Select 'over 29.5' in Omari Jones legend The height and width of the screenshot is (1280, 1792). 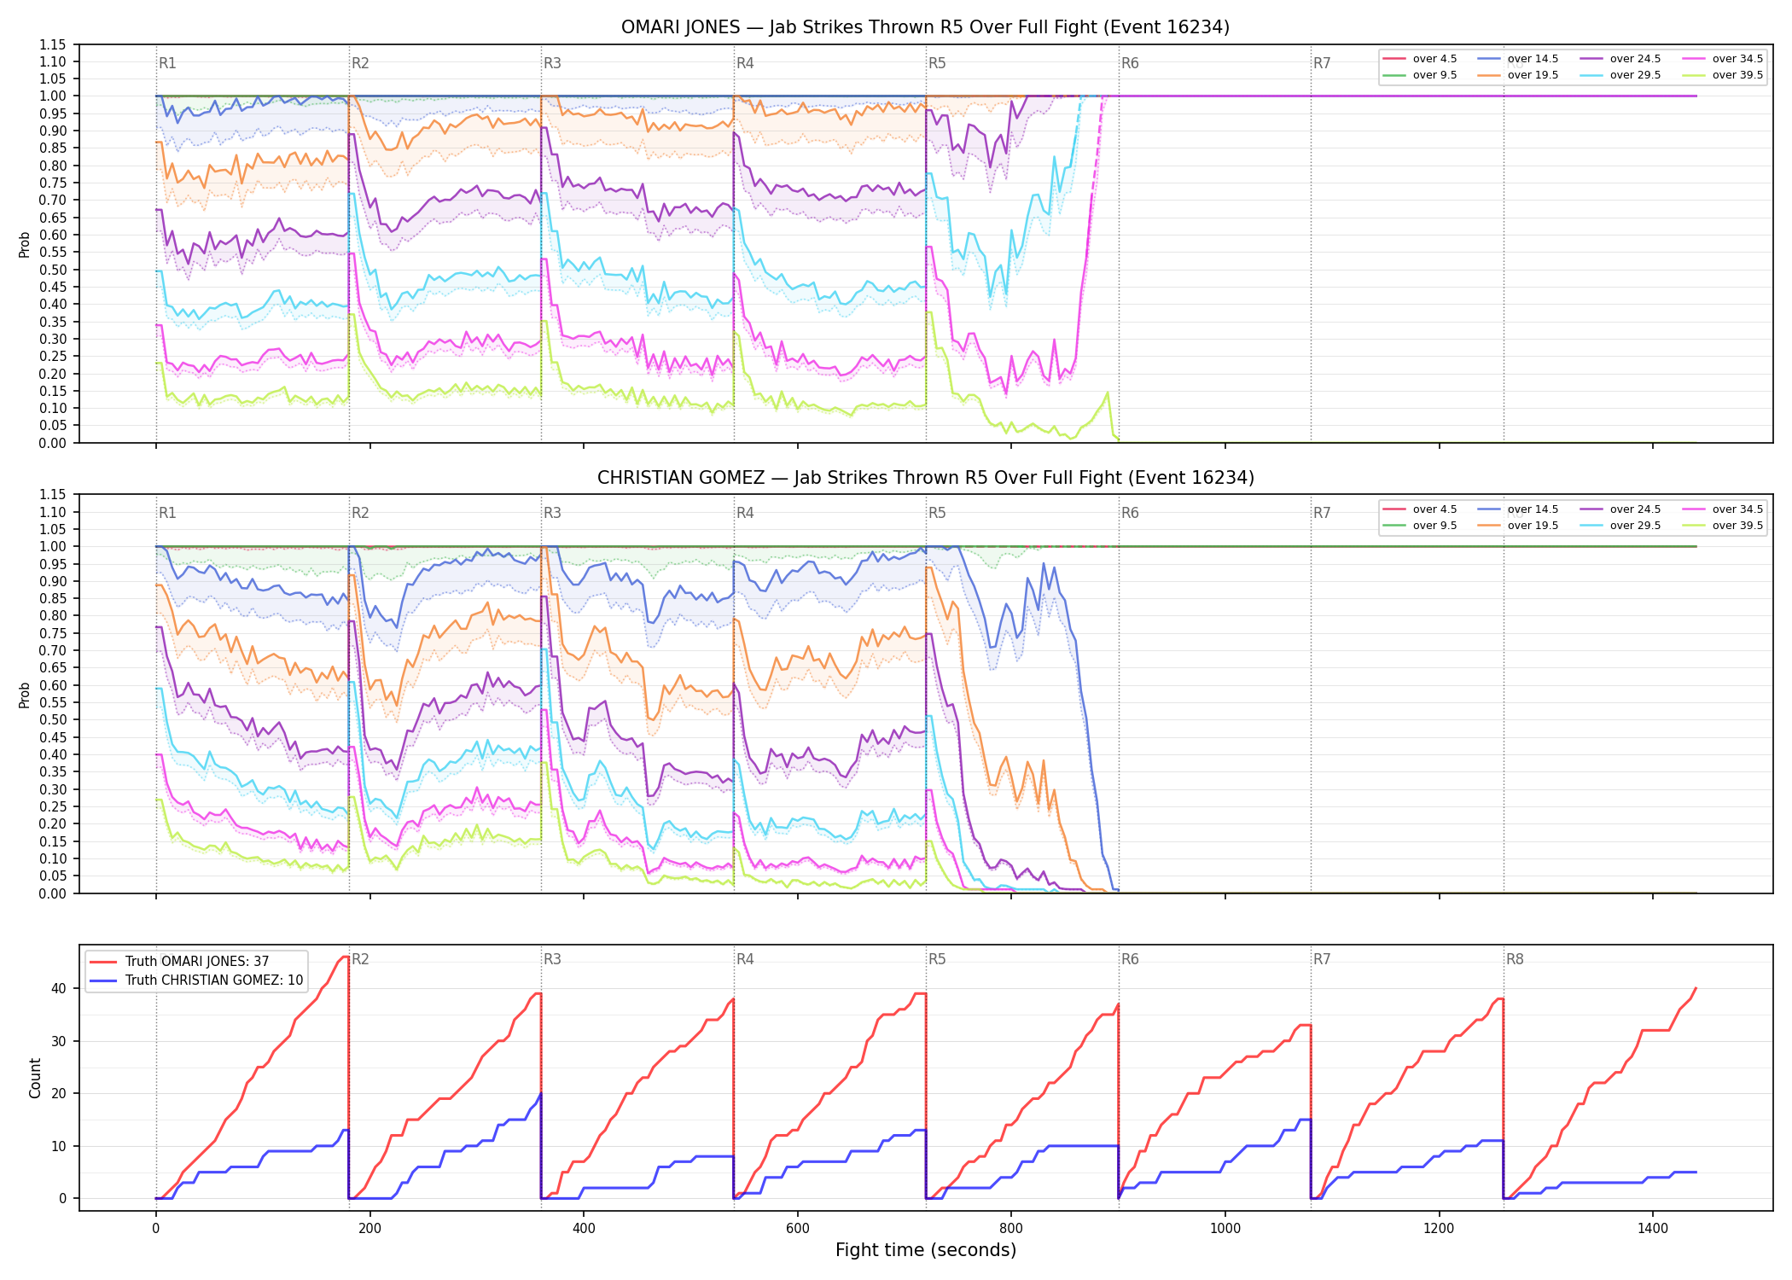coord(1620,75)
